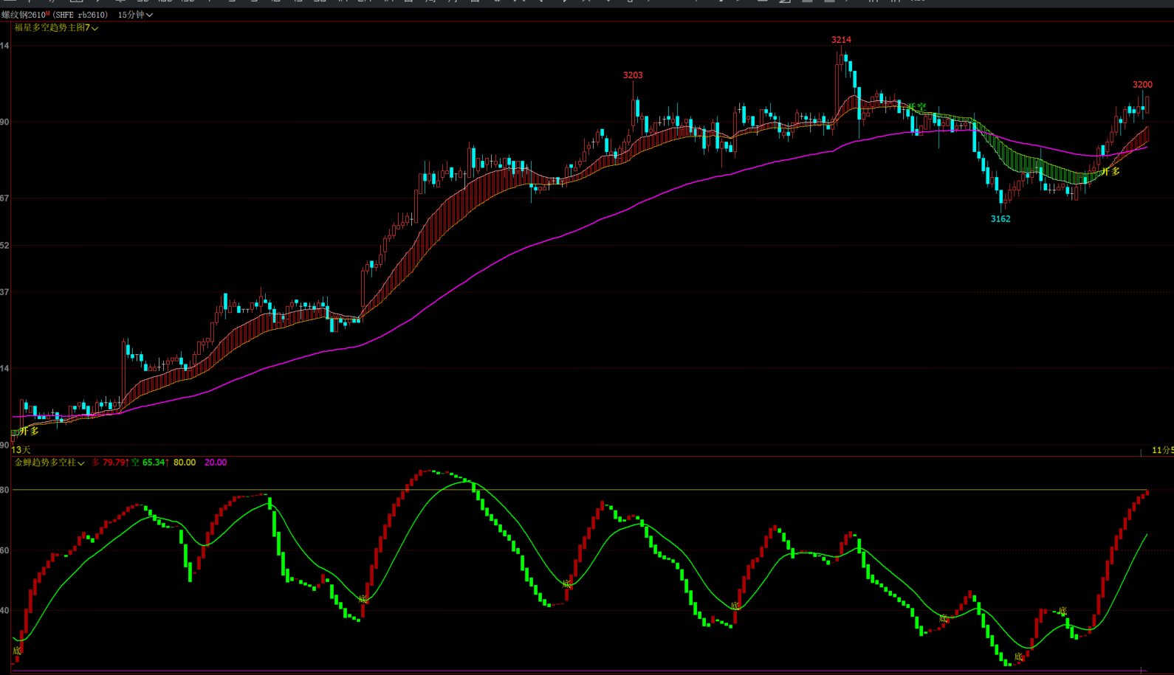
Task: Select the green 空 65.34 indicator value
Action: click(x=150, y=463)
